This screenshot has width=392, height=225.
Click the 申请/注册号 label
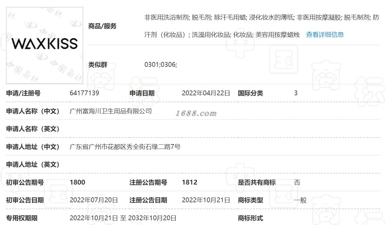pyautogui.click(x=23, y=93)
